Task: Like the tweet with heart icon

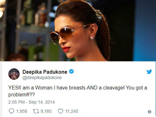Action: click(x=61, y=111)
